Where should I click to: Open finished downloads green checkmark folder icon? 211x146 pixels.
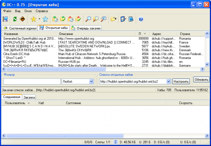click(63, 19)
